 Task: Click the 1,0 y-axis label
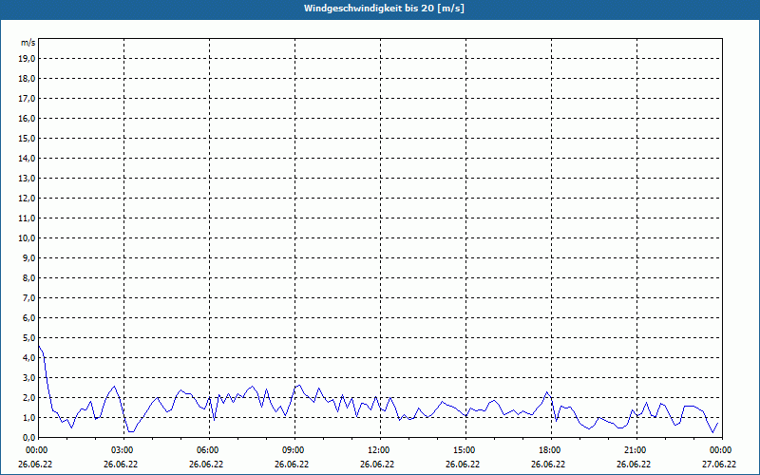(x=28, y=418)
